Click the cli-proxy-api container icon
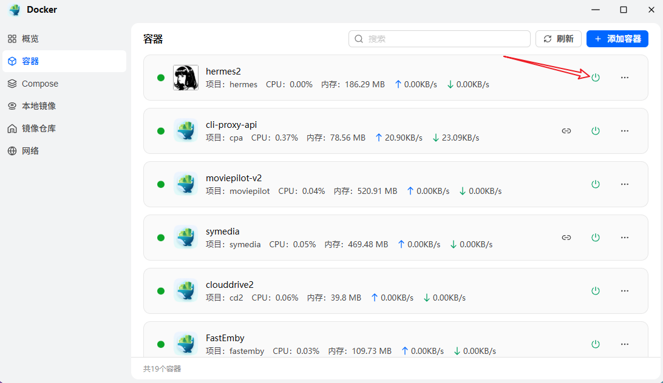Image resolution: width=663 pixels, height=383 pixels. (x=186, y=131)
